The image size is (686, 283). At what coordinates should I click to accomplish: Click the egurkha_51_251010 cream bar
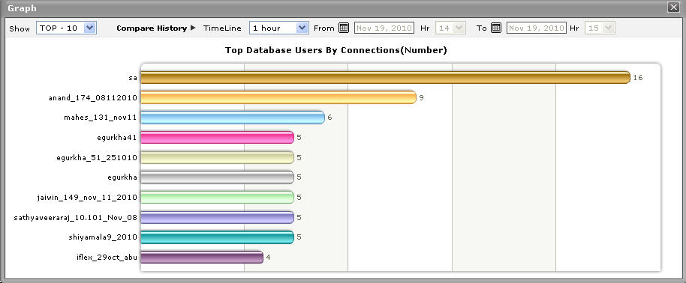pos(218,157)
